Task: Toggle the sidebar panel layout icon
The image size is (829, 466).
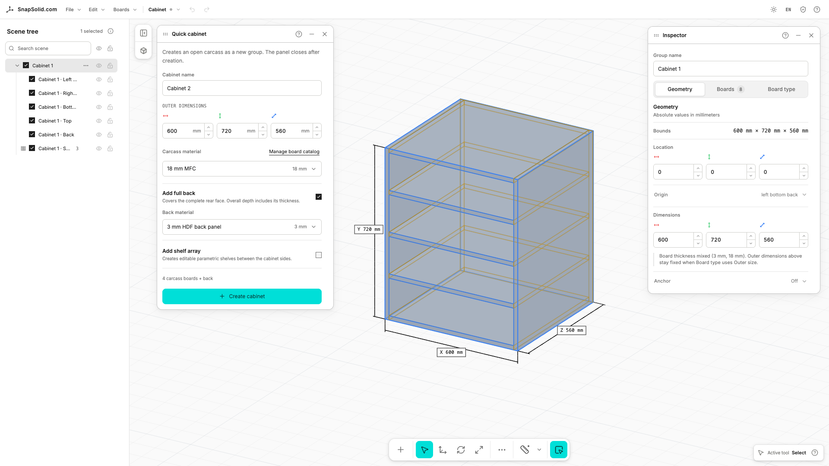Action: 144,33
